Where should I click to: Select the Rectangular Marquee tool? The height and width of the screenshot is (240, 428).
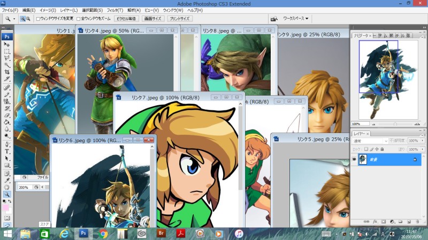pyautogui.click(x=7, y=51)
